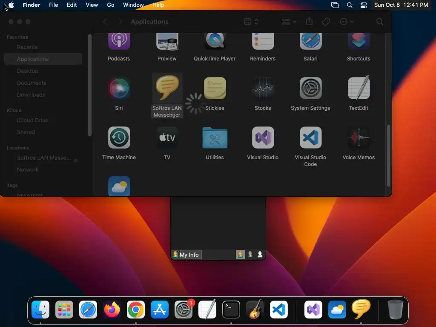This screenshot has height=327, width=436.
Task: Open the Apple menu
Action: (x=11, y=5)
